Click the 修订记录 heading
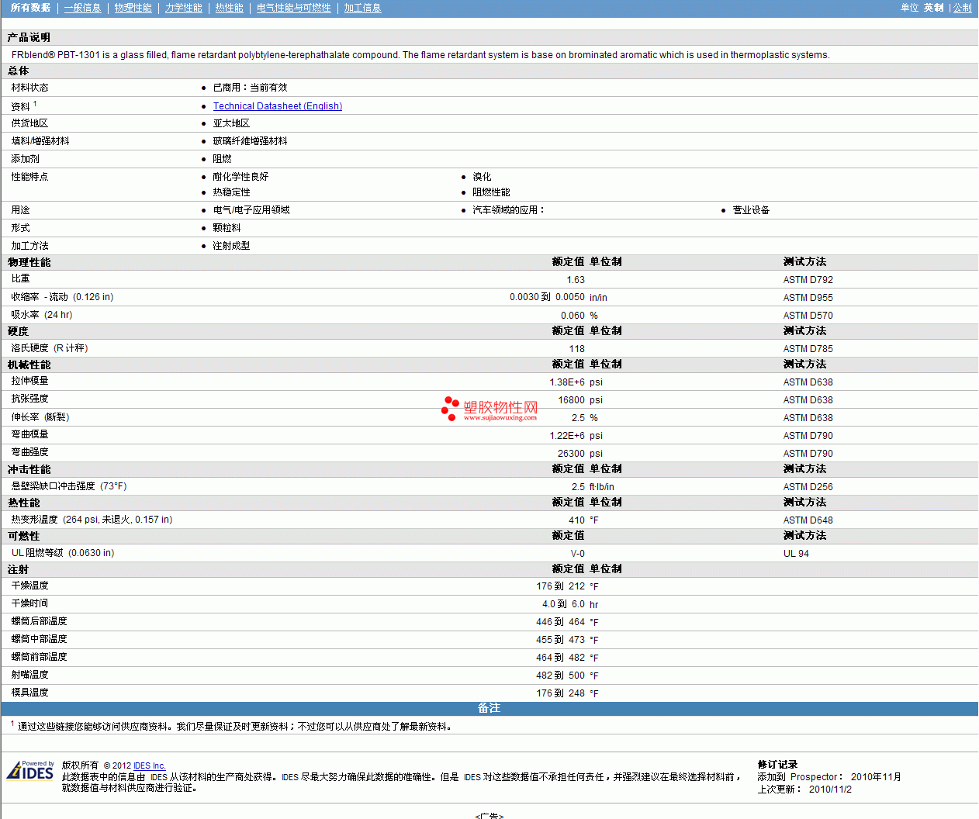This screenshot has width=979, height=819. point(777,765)
